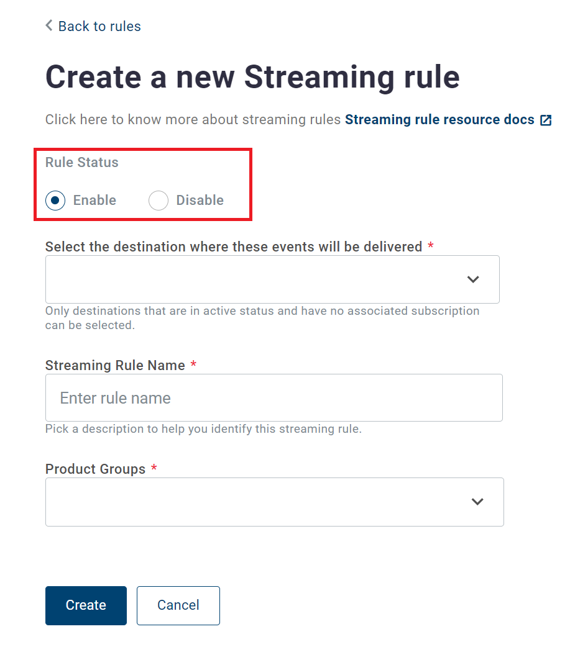Select the Enable radio button
The height and width of the screenshot is (647, 570).
click(x=55, y=201)
